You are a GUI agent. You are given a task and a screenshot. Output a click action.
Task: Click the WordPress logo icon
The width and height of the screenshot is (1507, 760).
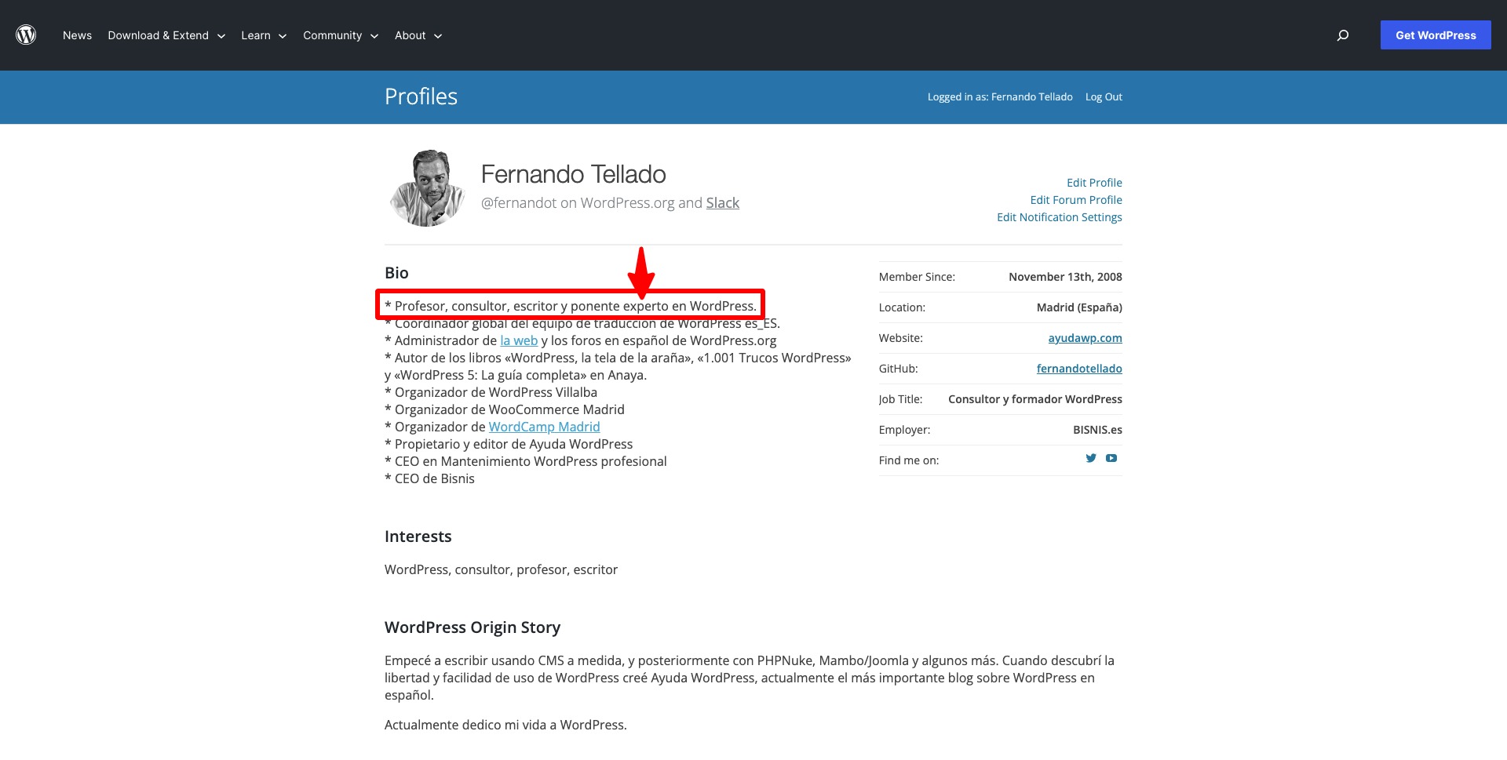[x=26, y=35]
